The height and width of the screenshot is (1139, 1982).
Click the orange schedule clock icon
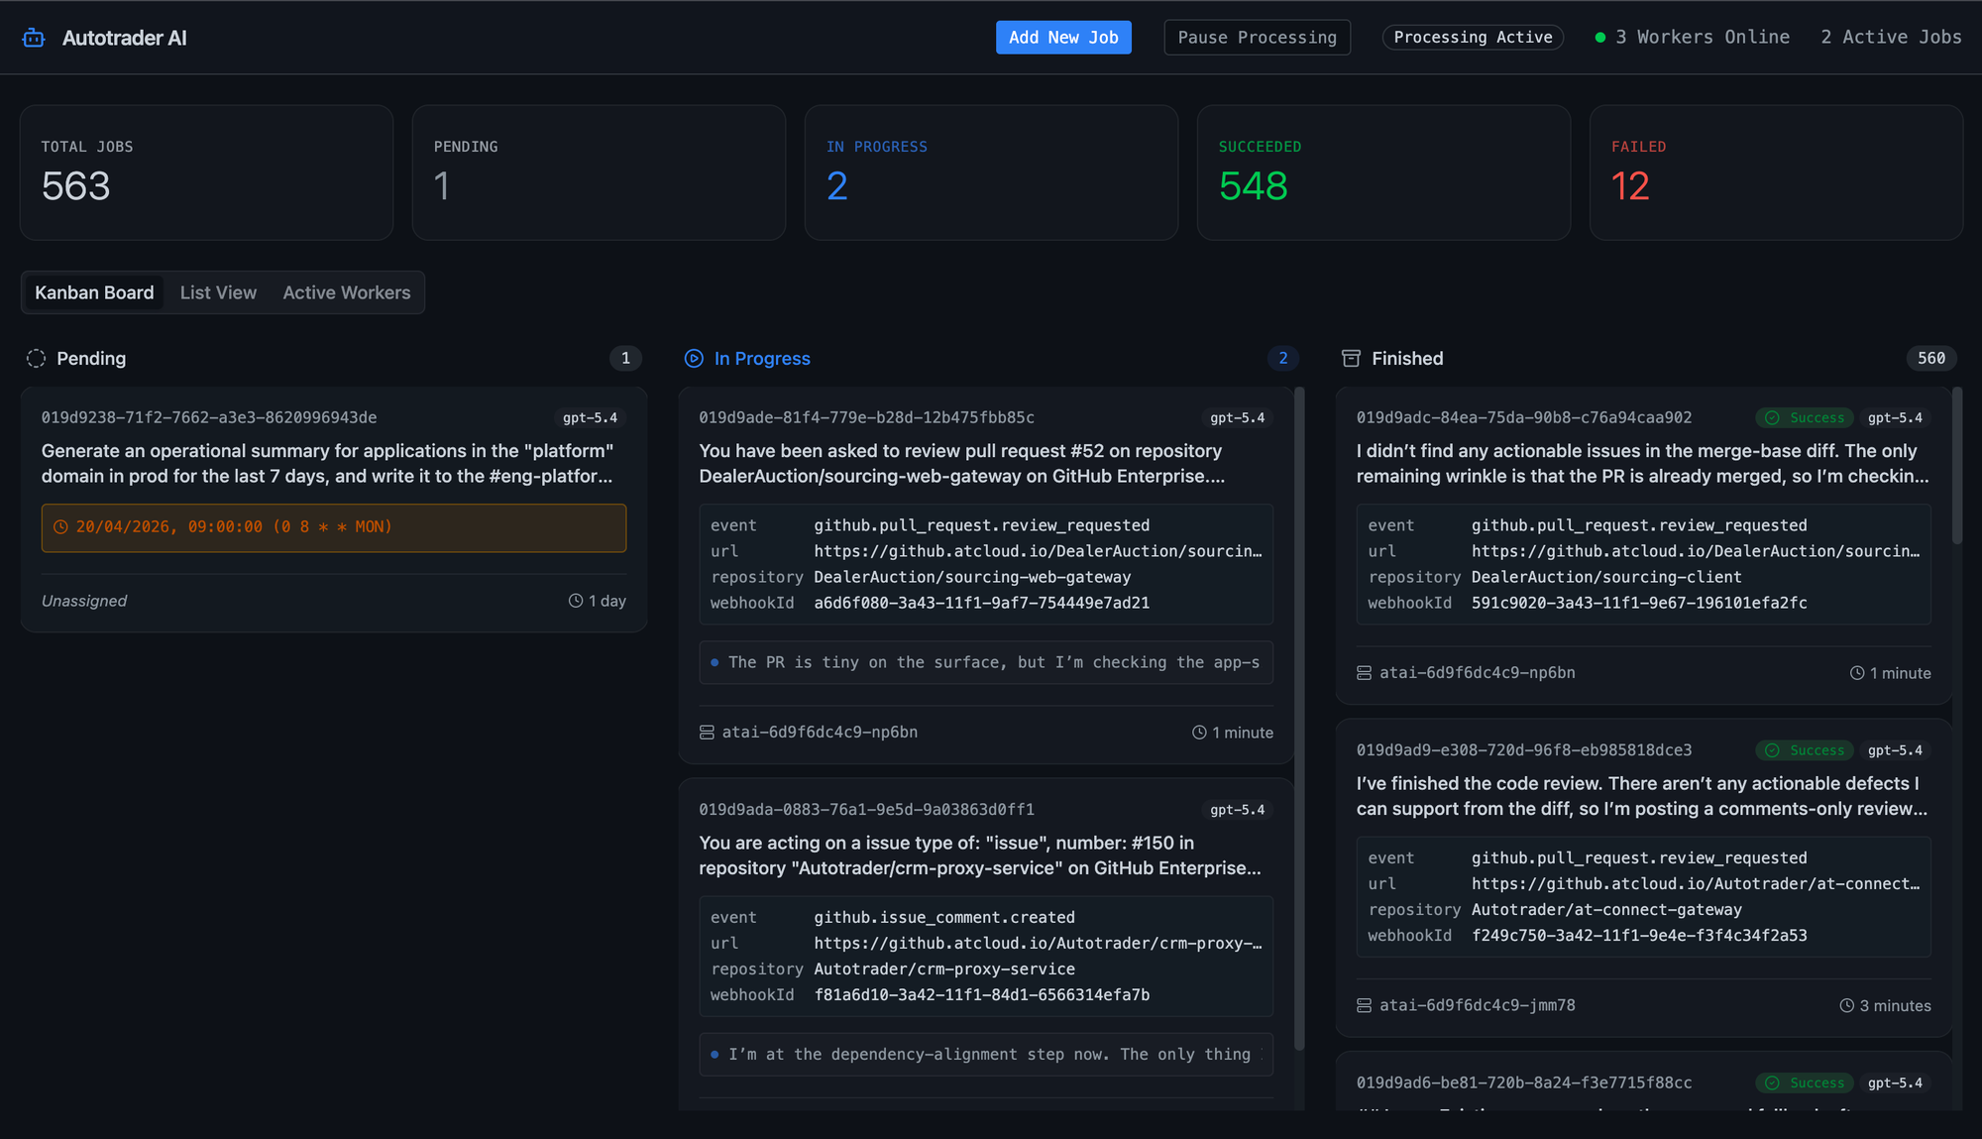coord(60,527)
